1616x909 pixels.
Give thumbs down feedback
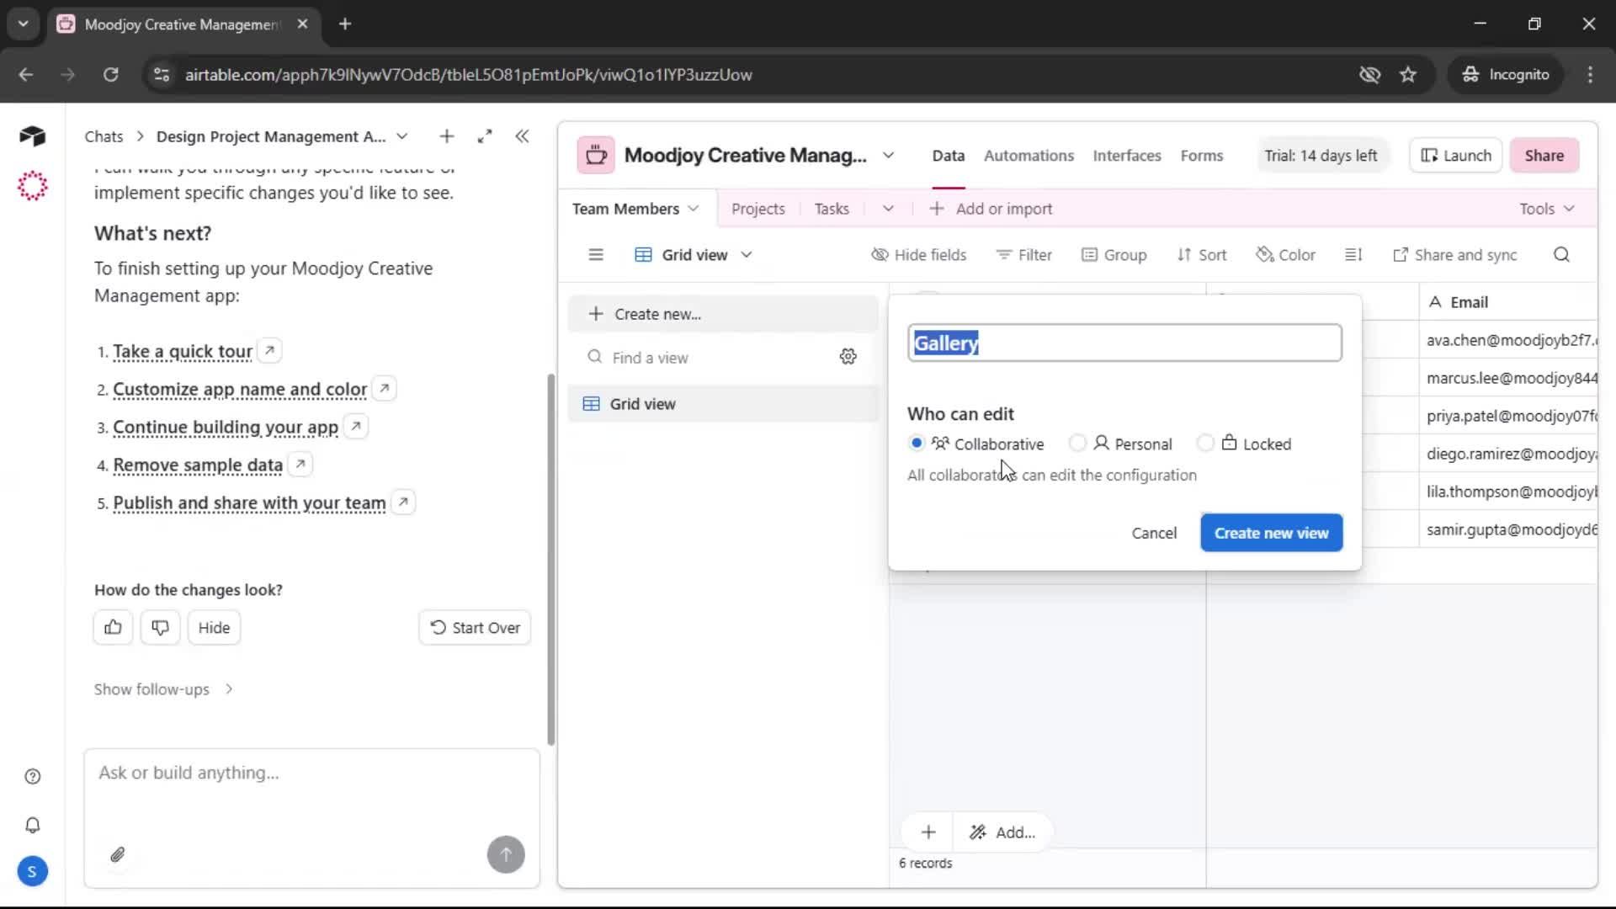pos(160,627)
